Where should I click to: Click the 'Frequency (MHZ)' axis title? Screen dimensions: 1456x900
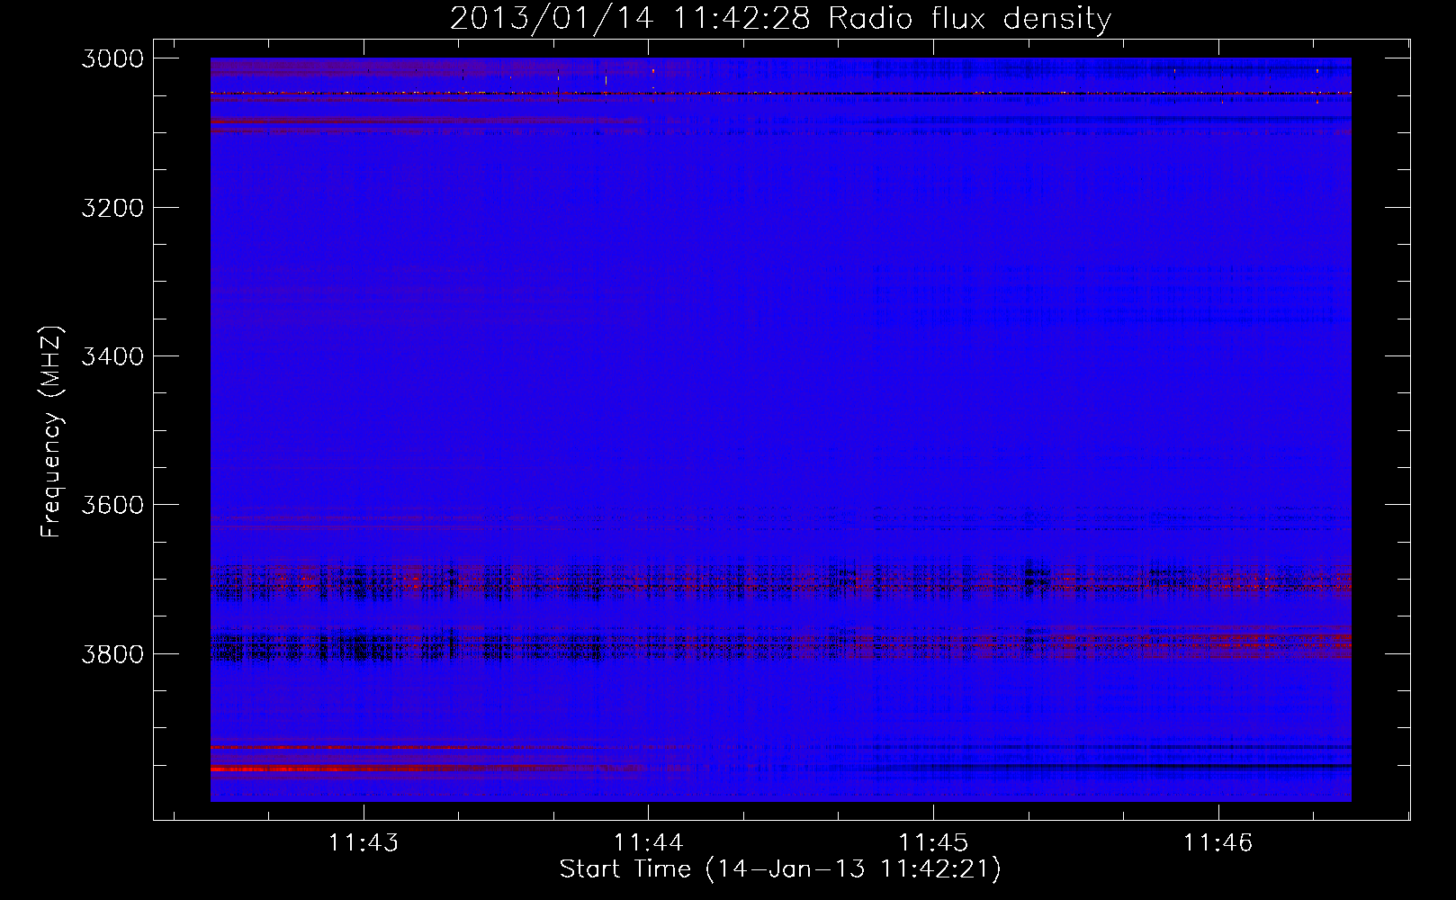point(52,432)
